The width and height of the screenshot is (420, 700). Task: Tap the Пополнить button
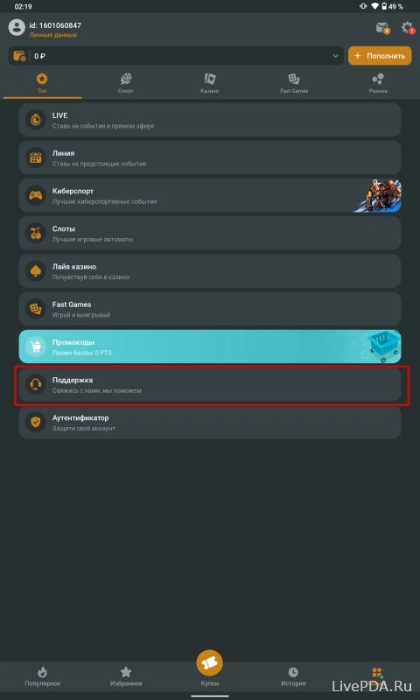coord(380,56)
